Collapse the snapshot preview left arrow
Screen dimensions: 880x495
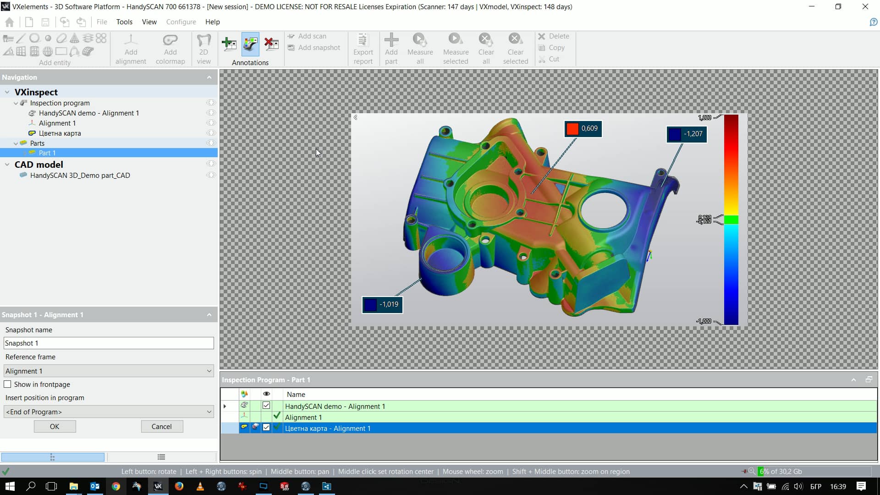356,118
